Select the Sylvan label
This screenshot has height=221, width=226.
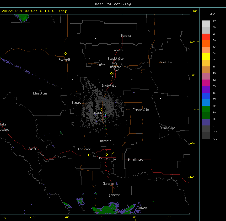[x=102, y=64]
